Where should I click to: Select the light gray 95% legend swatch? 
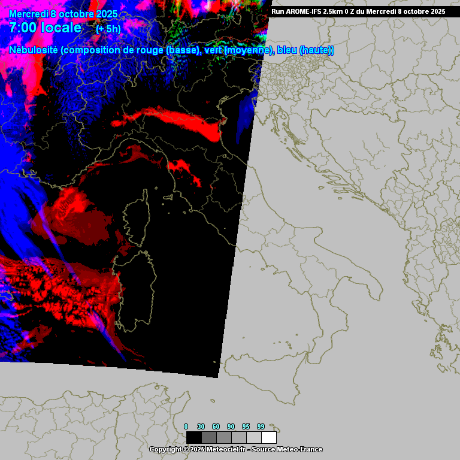click(x=254, y=437)
